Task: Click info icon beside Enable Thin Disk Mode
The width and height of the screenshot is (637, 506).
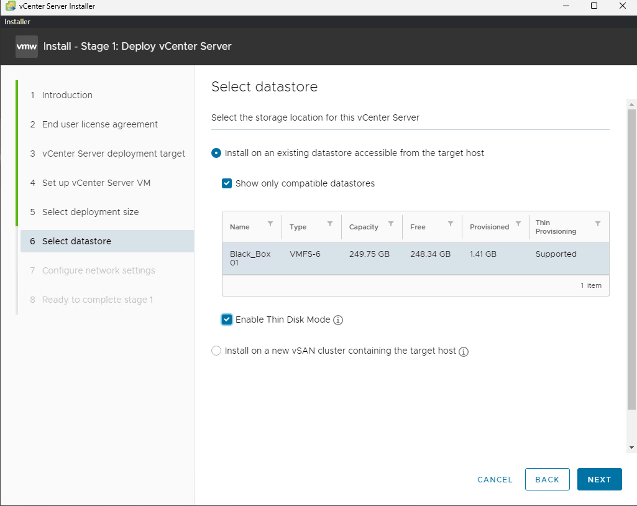Action: point(338,320)
